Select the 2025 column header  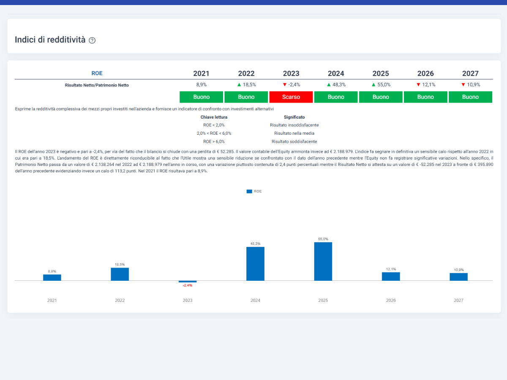381,73
